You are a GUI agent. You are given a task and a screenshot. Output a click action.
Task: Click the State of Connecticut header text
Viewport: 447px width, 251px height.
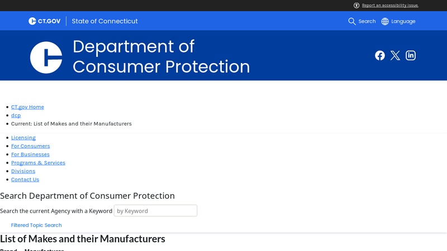tap(104, 21)
